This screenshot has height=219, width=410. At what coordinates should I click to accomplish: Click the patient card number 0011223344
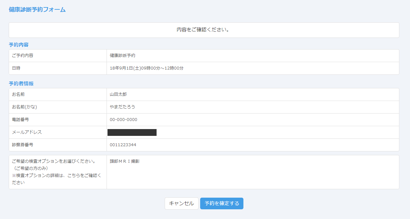123,145
